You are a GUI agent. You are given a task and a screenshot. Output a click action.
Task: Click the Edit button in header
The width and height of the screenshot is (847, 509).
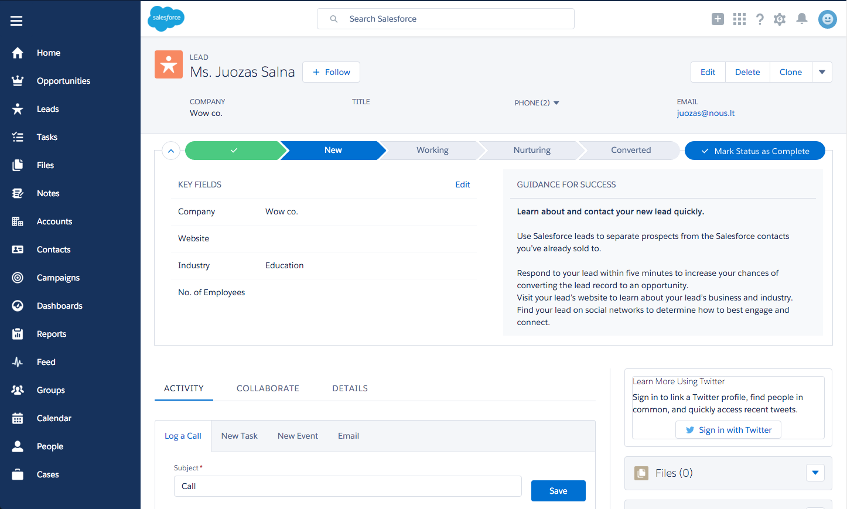(x=708, y=72)
